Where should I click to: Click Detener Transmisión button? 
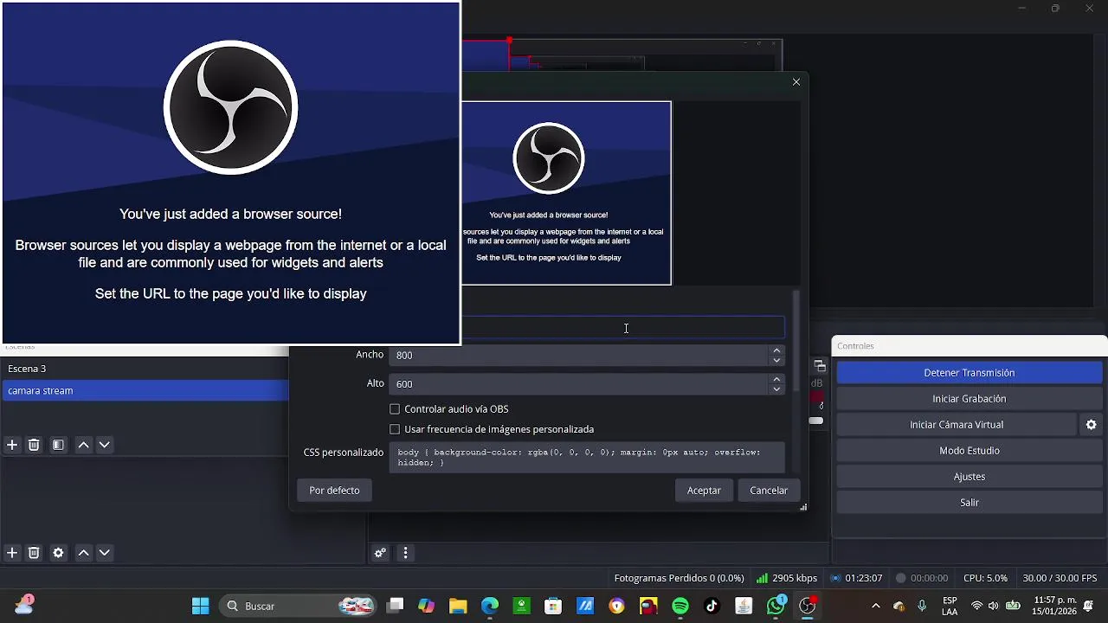(969, 373)
